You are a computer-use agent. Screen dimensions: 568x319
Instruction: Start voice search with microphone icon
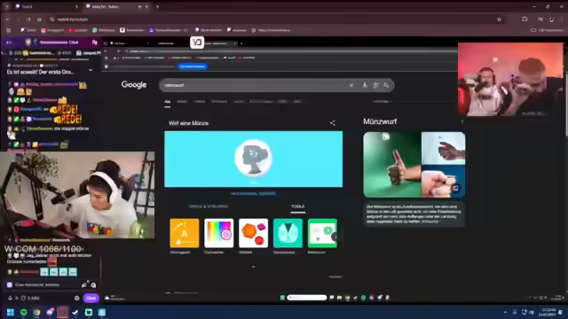365,85
